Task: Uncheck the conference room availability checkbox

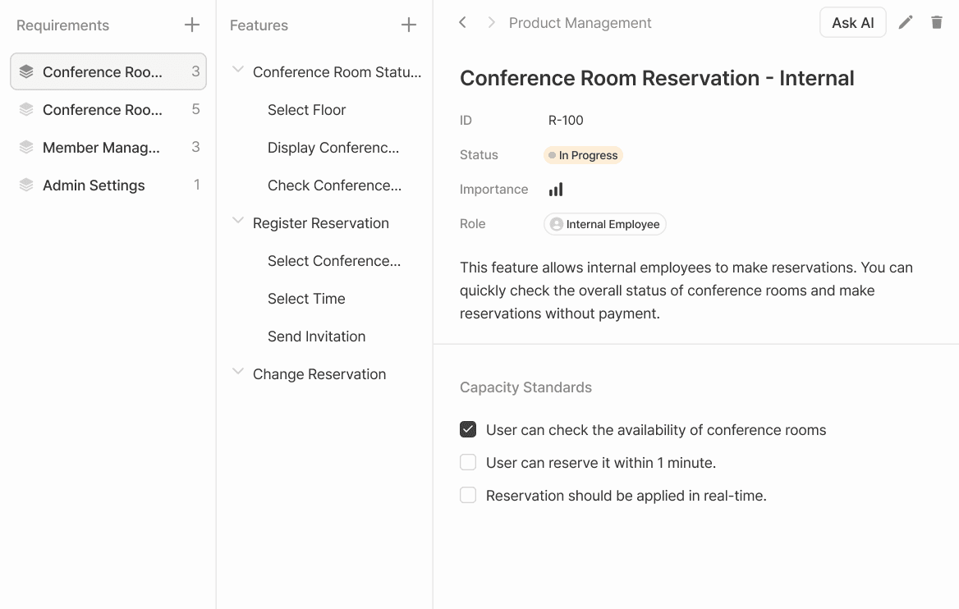Action: pos(468,429)
